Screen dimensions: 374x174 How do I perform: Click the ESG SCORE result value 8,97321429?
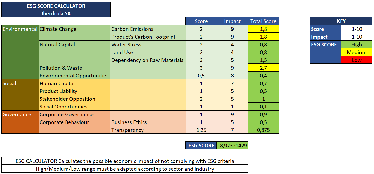click(x=232, y=146)
